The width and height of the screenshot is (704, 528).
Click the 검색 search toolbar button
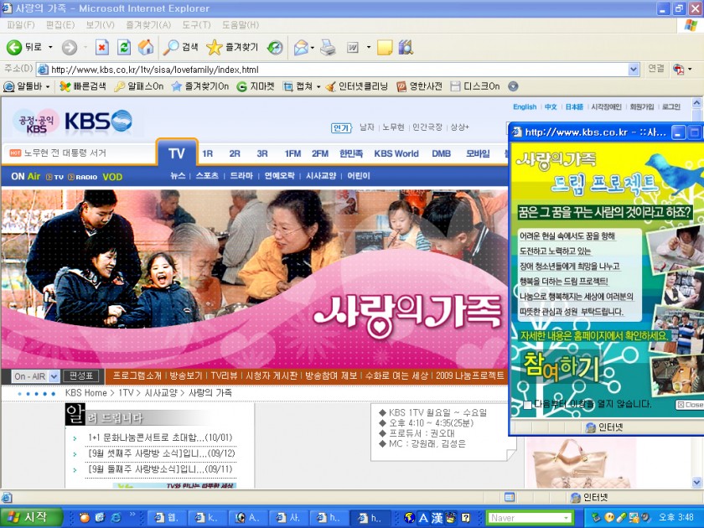[181, 47]
